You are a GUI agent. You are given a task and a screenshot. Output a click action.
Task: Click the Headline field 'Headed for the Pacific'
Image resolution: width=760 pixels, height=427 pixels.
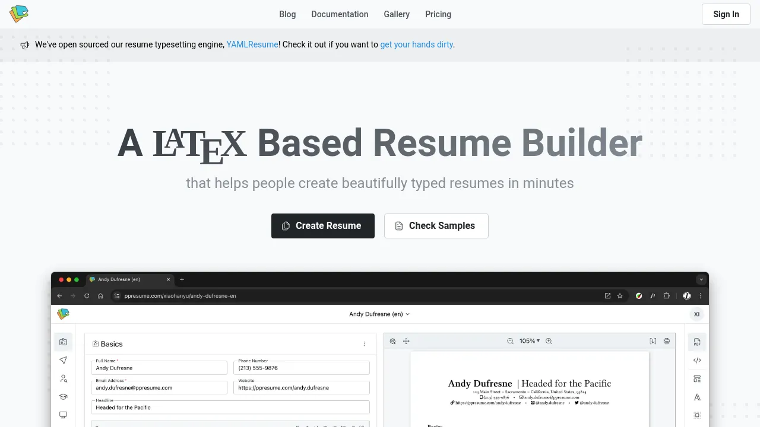pyautogui.click(x=230, y=407)
